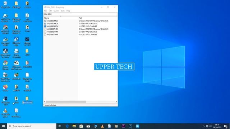This screenshot has width=230, height=129.
Task: Select the Firefox desktop shortcut
Action: (5, 88)
